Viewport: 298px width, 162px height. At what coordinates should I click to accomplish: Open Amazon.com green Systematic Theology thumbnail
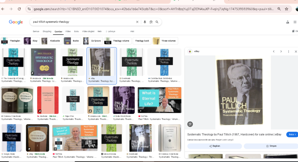click(x=72, y=62)
